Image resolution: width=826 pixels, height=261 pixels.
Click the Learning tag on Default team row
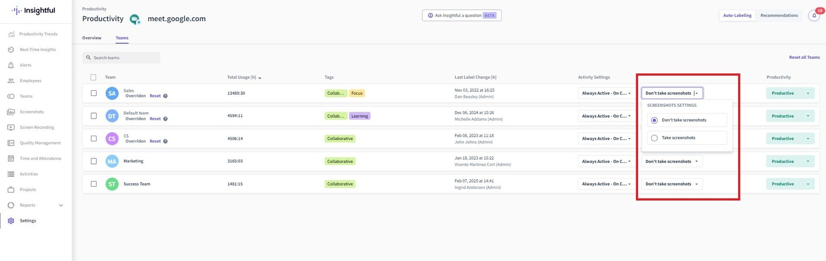click(x=360, y=116)
